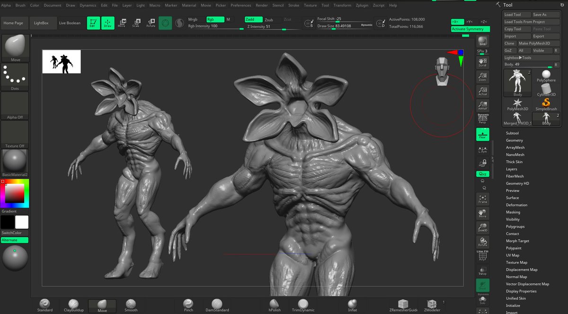Select the TrimDynamic brush
568x314 pixels.
tap(303, 305)
